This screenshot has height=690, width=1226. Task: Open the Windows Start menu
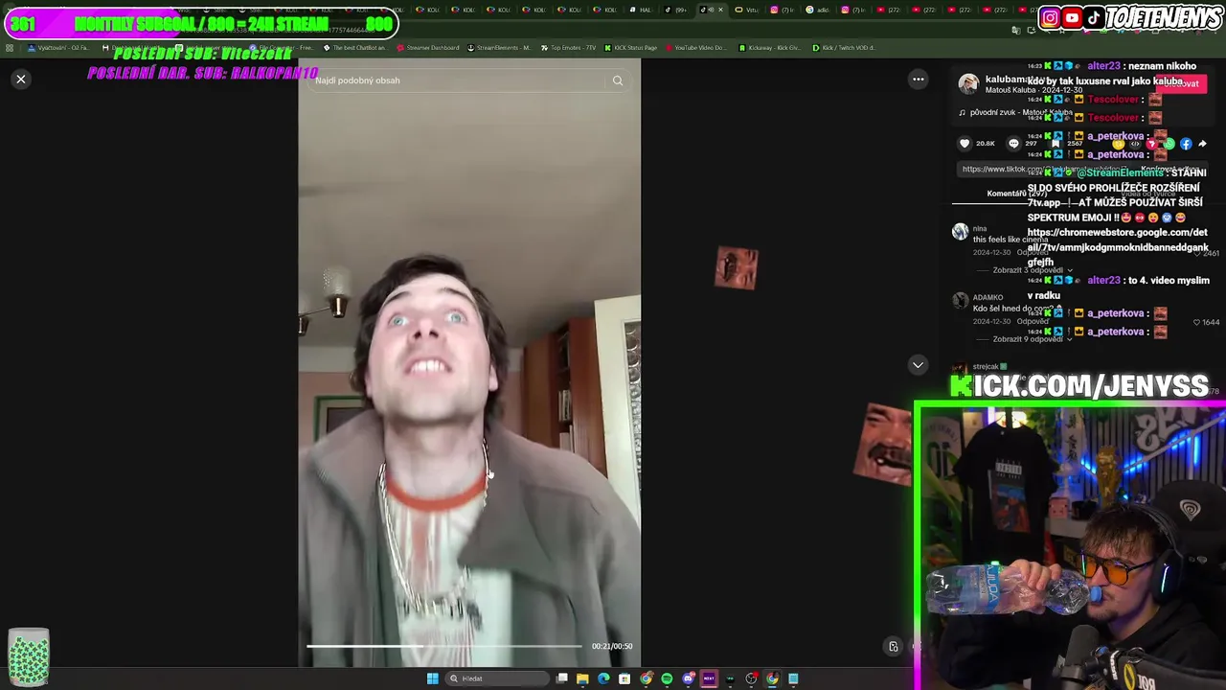pos(433,678)
